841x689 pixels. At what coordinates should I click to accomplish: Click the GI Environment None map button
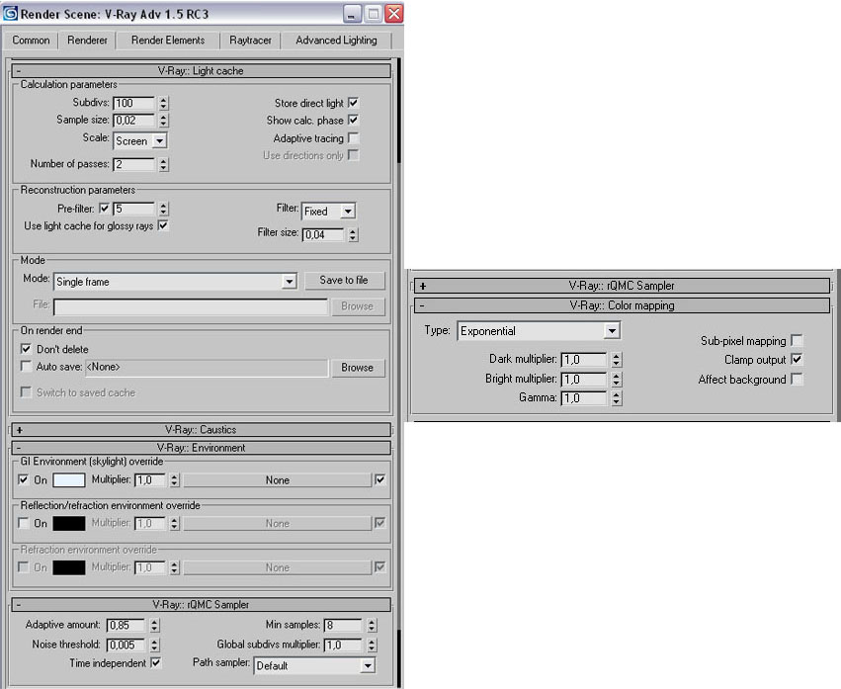pyautogui.click(x=278, y=479)
